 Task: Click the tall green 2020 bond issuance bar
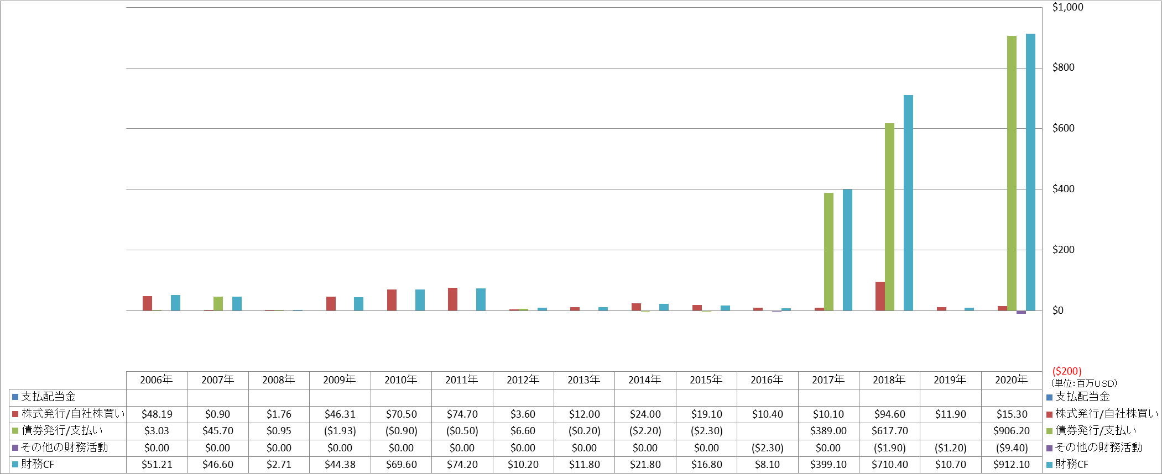1012,173
